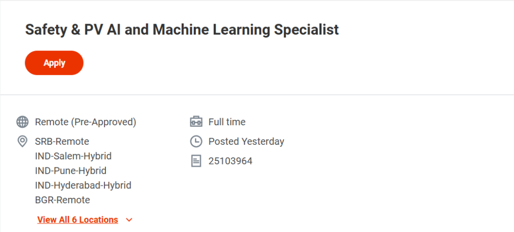Click the document icon next to job ID

(x=196, y=161)
